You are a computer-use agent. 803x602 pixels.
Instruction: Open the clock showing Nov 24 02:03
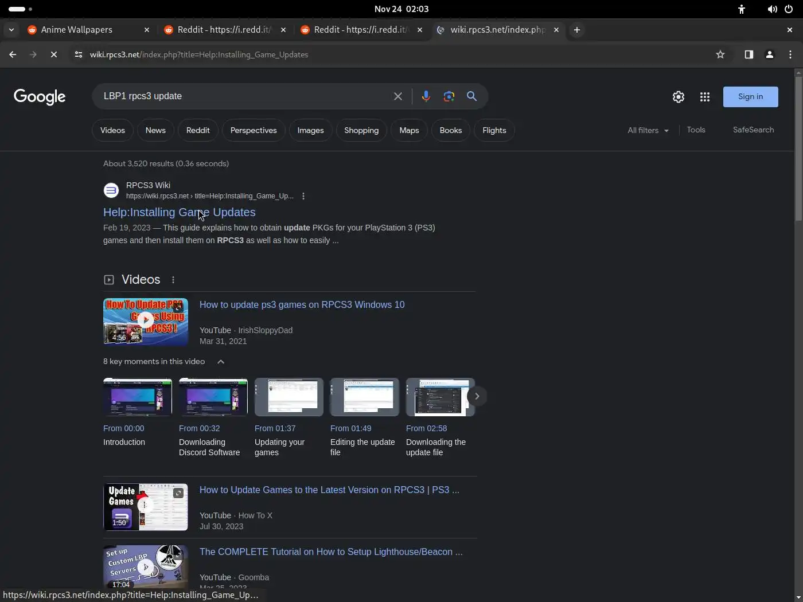(402, 9)
